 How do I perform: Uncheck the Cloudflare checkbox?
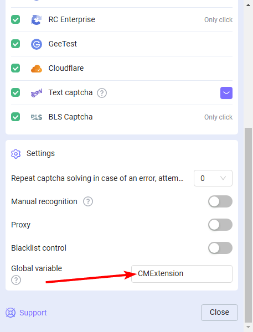pyautogui.click(x=16, y=68)
